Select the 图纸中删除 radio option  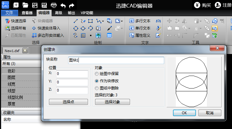click(97, 88)
